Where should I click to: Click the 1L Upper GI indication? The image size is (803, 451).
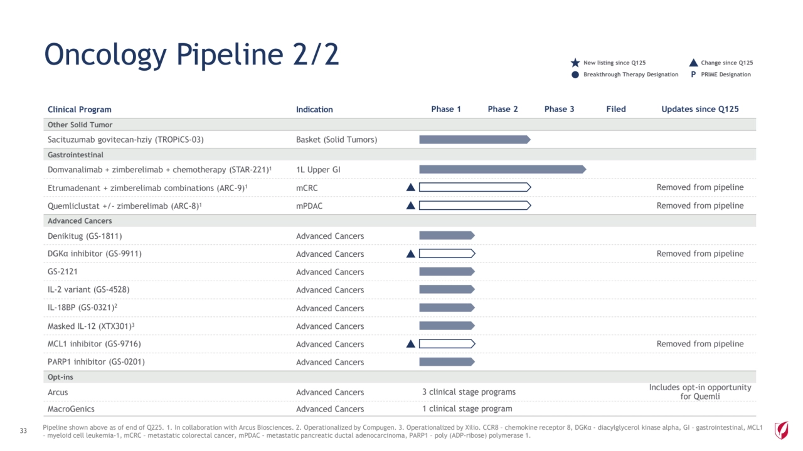coord(318,170)
